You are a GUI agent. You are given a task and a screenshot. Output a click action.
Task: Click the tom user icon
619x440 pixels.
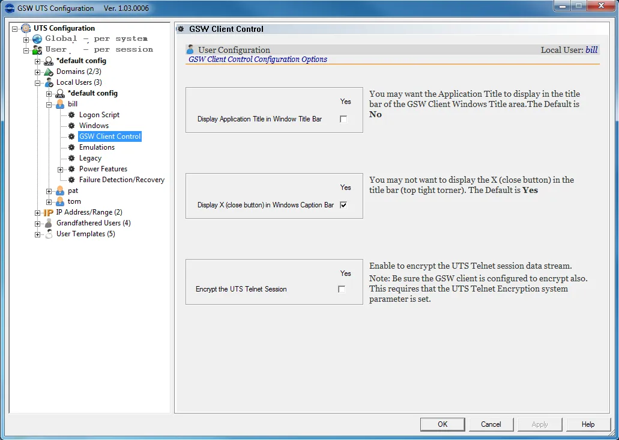click(x=60, y=201)
